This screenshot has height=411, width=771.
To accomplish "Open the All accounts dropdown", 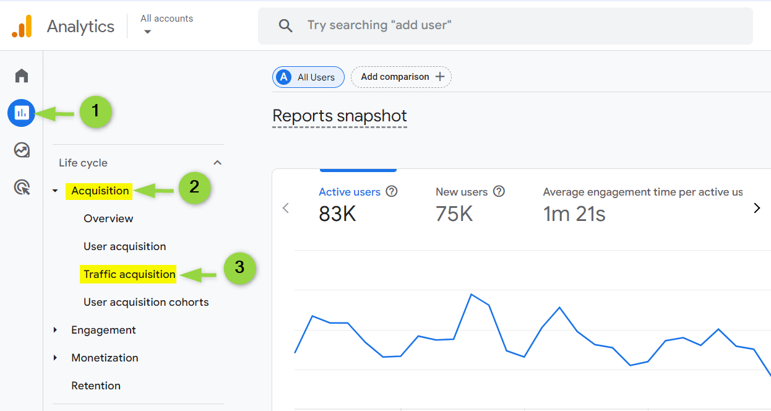I will coord(166,23).
